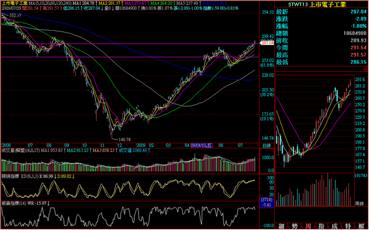The height and width of the screenshot is (230, 369).
Task: Click the 253.02 (61.8%) retracement label
Action: point(268,63)
